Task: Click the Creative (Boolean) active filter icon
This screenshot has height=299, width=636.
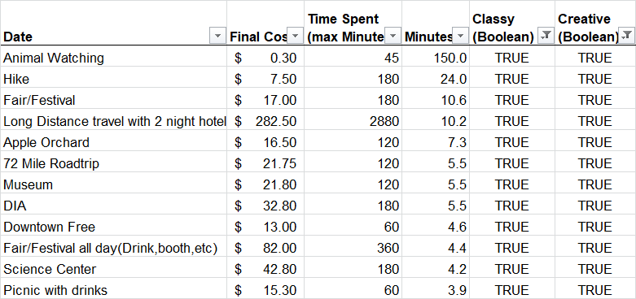Action: point(626,36)
